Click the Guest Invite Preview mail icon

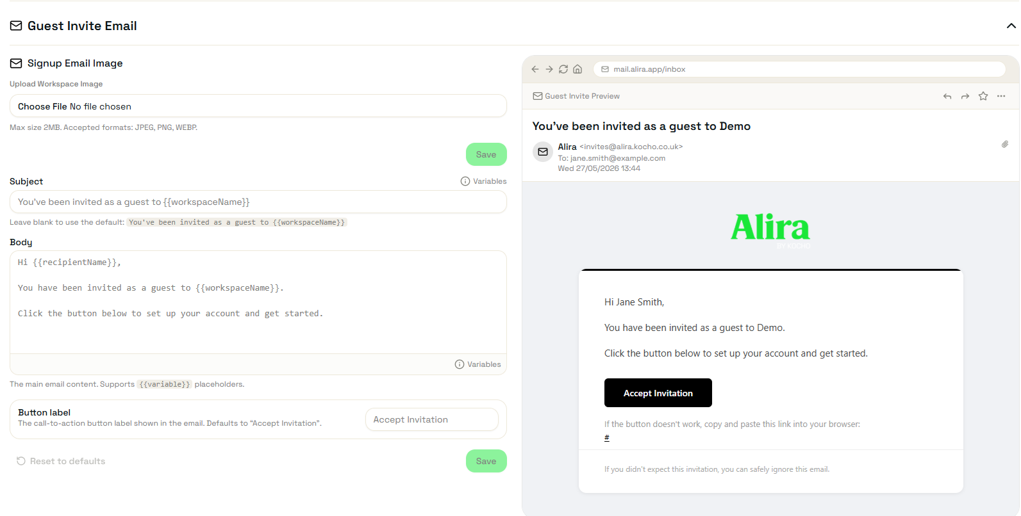point(538,96)
